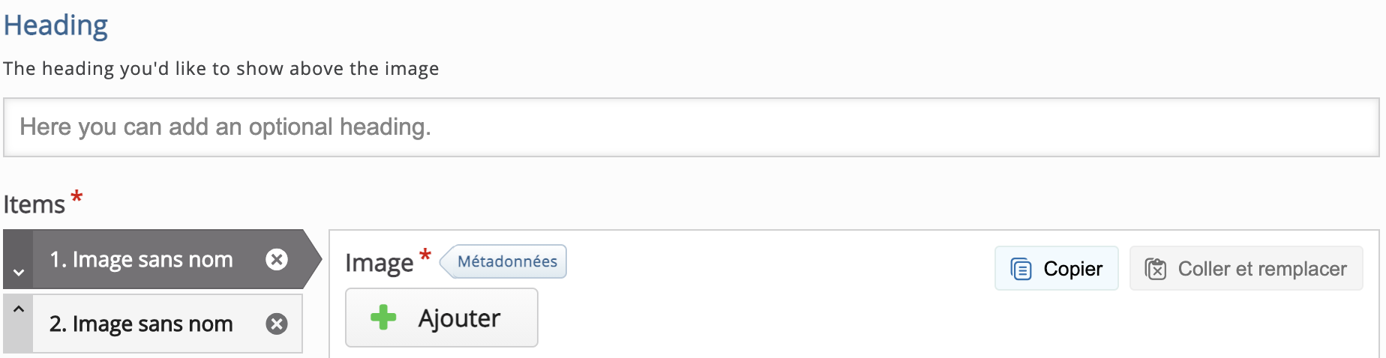
Task: Move item 1 down using the chevron arrow
Action: [x=19, y=273]
